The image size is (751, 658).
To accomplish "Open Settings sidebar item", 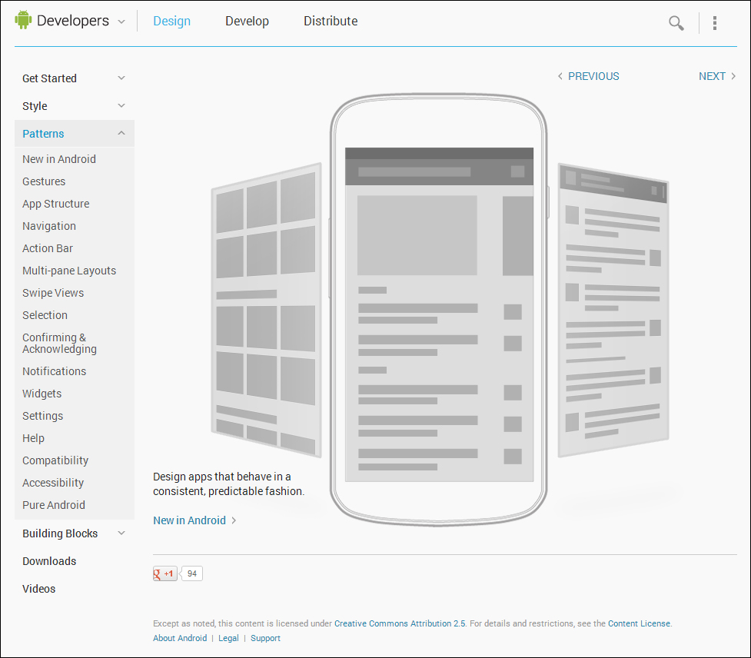I will tap(42, 416).
